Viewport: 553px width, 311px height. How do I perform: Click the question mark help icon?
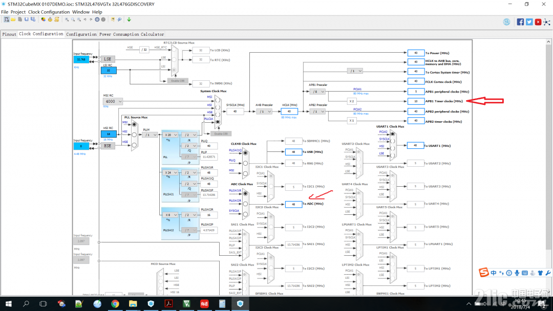coord(113,20)
